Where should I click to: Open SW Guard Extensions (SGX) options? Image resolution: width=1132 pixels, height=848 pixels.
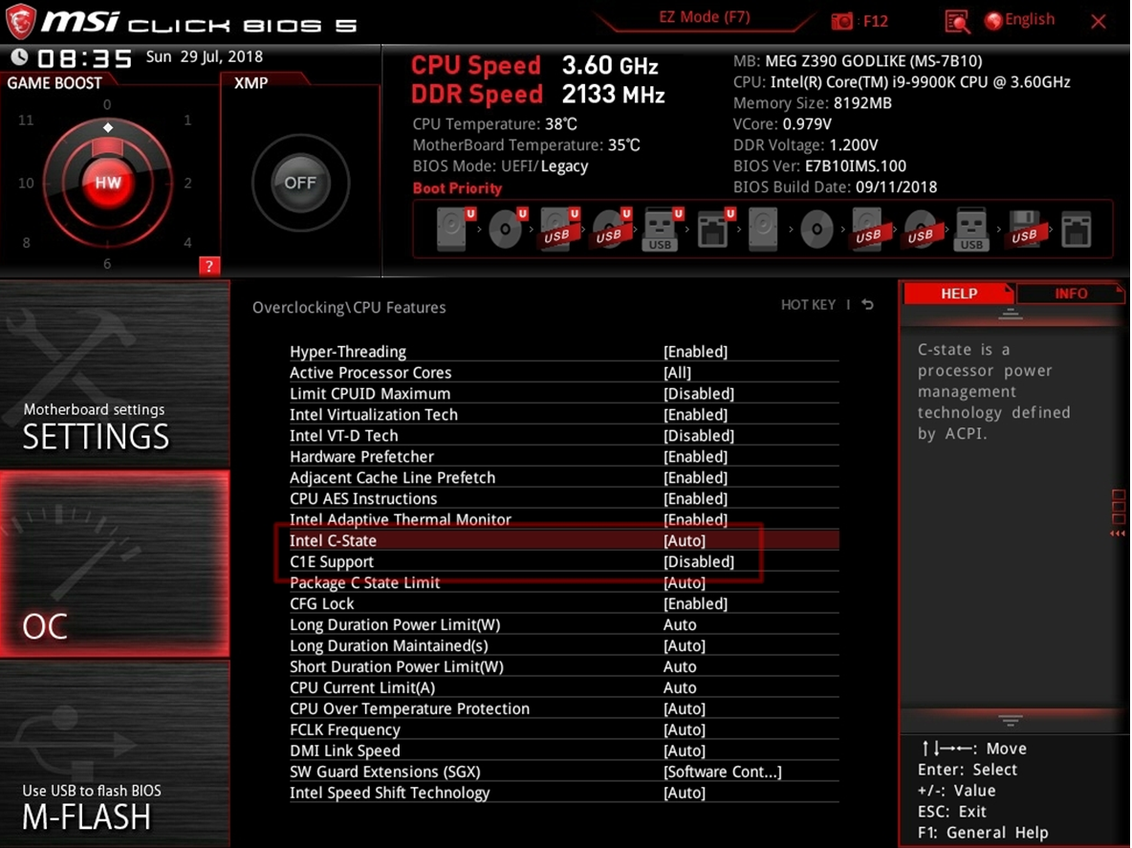564,772
